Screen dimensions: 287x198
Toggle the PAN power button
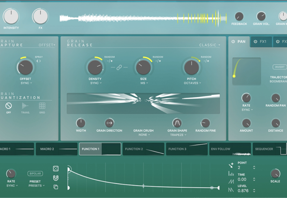pyautogui.click(x=233, y=42)
